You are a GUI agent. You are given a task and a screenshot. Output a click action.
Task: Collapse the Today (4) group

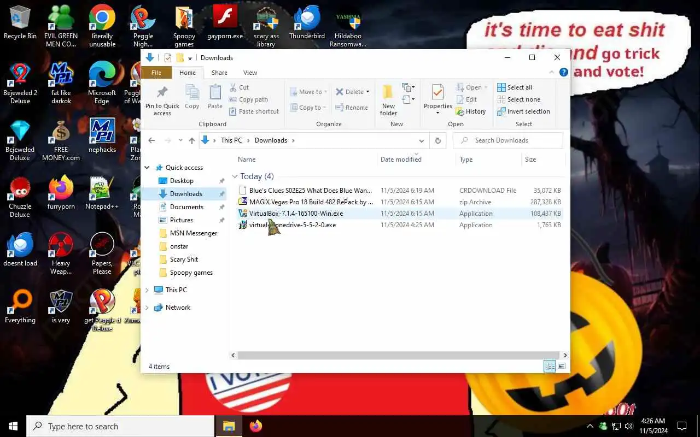pos(235,176)
